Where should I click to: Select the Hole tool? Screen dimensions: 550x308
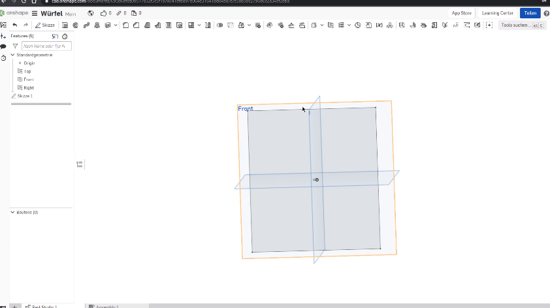point(179,25)
